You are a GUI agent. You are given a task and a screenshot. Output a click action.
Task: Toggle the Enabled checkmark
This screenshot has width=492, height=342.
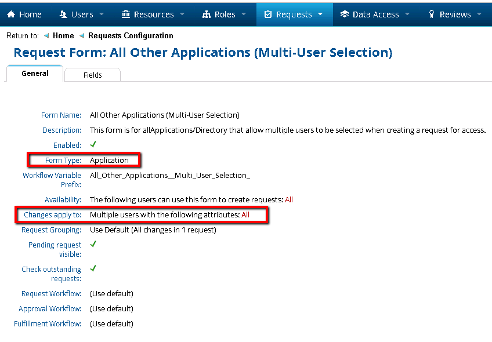point(92,145)
